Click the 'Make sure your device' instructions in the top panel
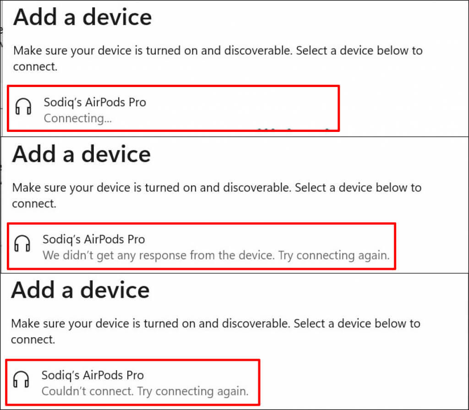The width and height of the screenshot is (469, 410). click(x=218, y=50)
